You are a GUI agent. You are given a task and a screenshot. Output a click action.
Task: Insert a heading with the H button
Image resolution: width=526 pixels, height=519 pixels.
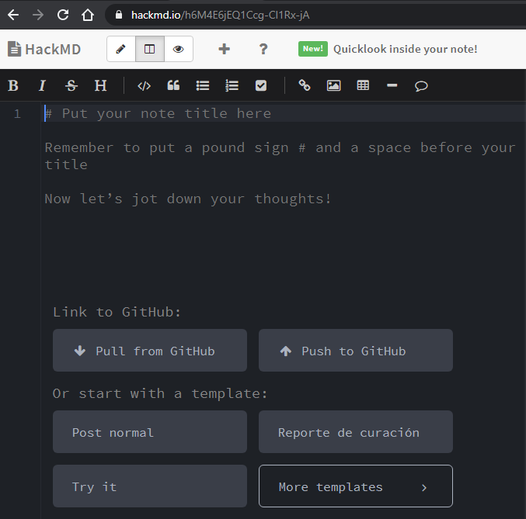pos(100,86)
